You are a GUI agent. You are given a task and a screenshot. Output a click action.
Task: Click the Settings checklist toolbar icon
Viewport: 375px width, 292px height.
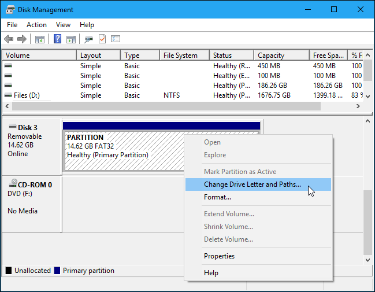116,39
